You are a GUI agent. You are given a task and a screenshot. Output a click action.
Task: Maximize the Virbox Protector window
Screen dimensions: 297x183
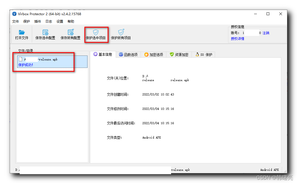[x=268, y=14]
